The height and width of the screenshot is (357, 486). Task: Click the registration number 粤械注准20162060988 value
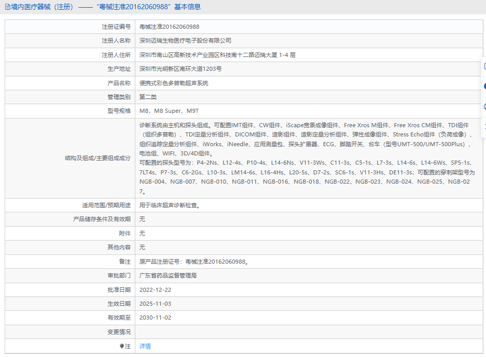tap(169, 27)
